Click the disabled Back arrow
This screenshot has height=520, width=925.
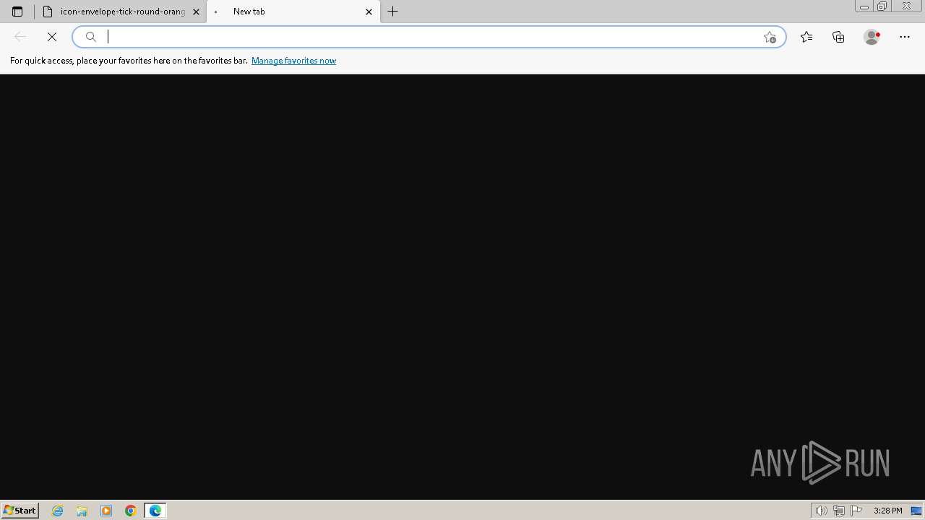click(20, 37)
